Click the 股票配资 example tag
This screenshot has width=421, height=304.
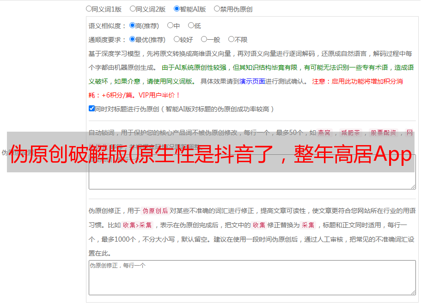pos(384,133)
